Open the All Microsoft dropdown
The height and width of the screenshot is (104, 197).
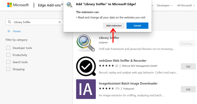click(x=186, y=5)
